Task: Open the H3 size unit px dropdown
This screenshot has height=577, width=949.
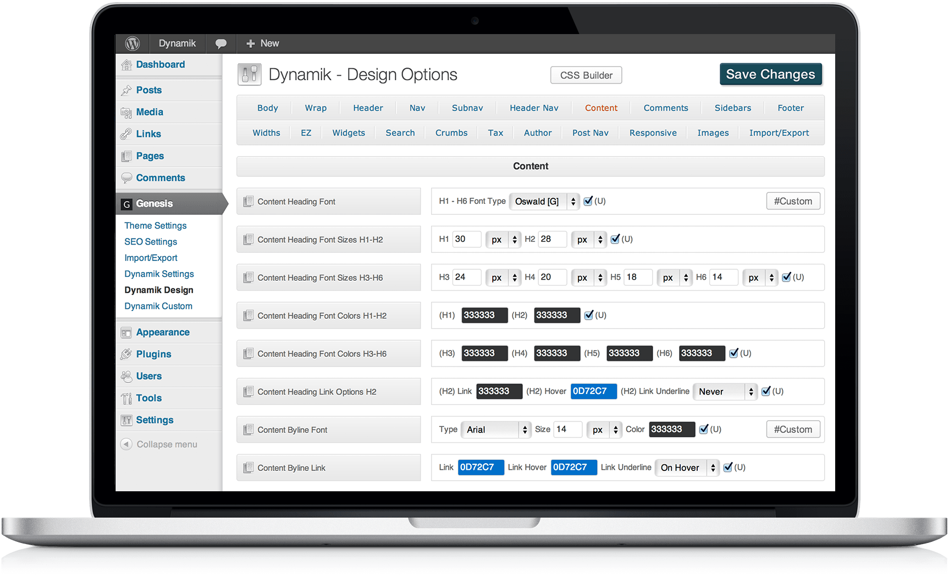Action: [x=503, y=278]
